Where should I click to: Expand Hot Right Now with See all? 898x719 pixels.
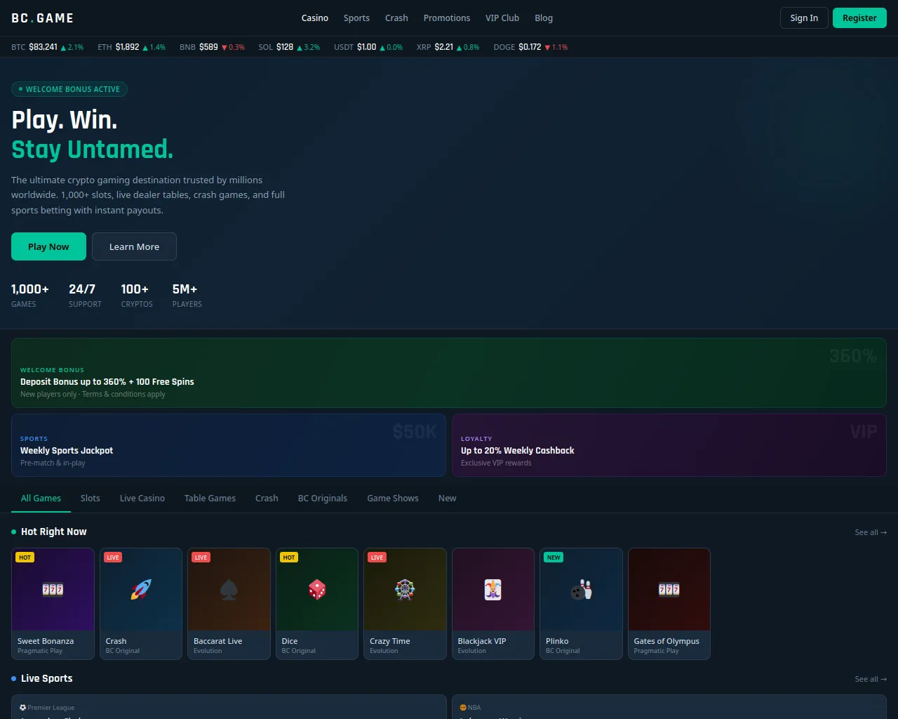point(870,532)
